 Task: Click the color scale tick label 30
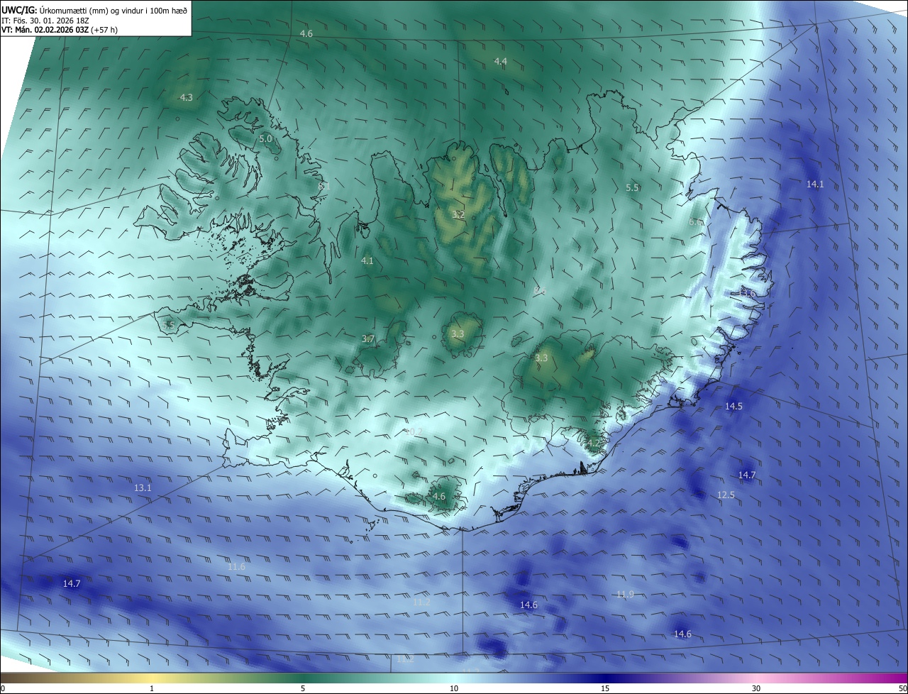tap(756, 688)
